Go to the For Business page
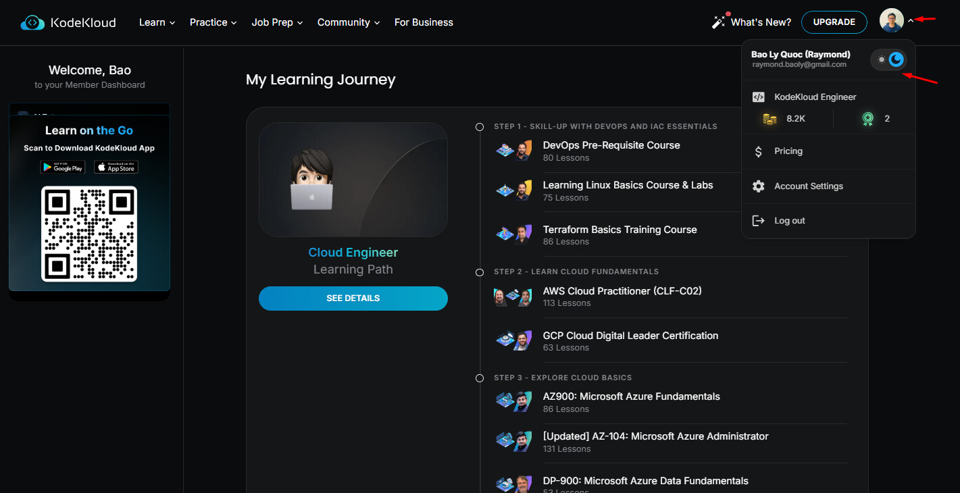The height and width of the screenshot is (493, 960). (424, 22)
